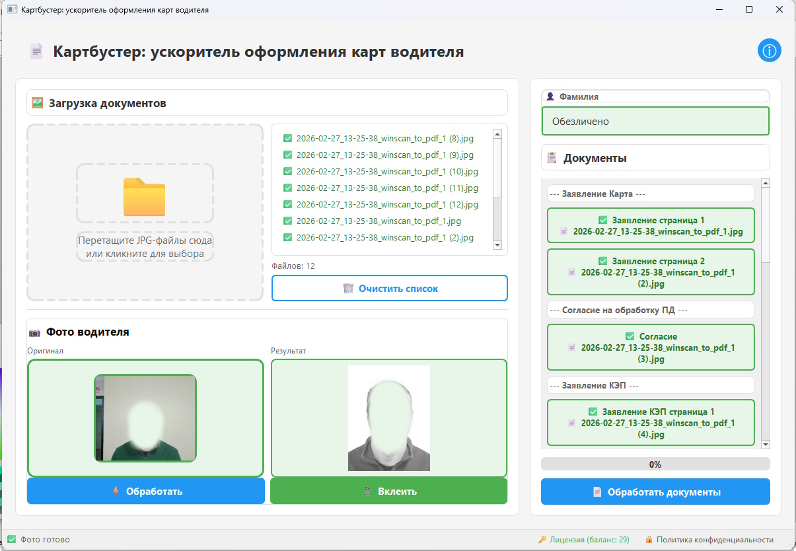
Task: Click the --- Согласие на обработку ПД --- header
Action: (651, 309)
